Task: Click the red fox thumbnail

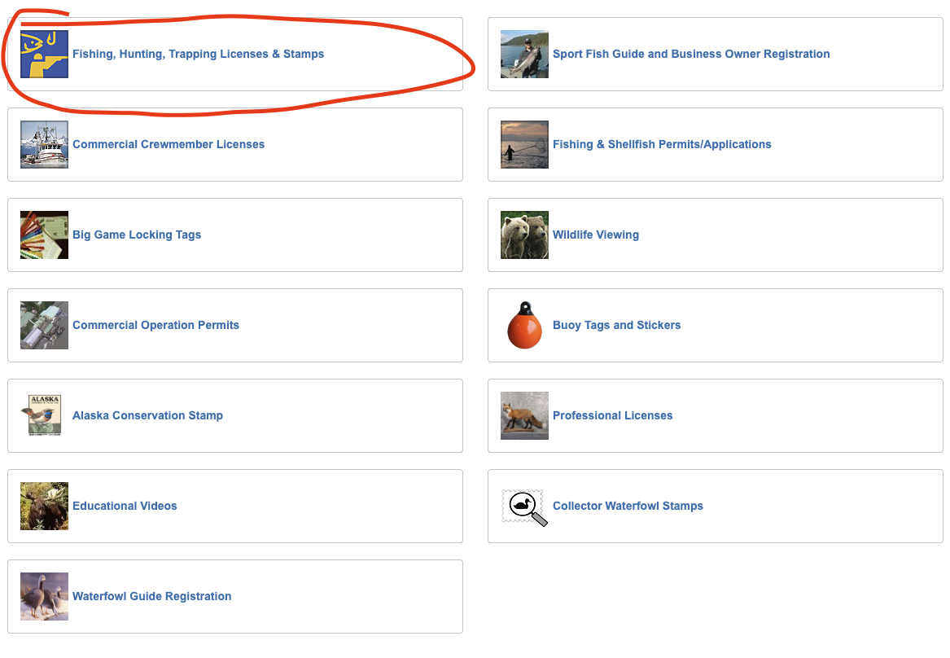Action: (x=524, y=416)
